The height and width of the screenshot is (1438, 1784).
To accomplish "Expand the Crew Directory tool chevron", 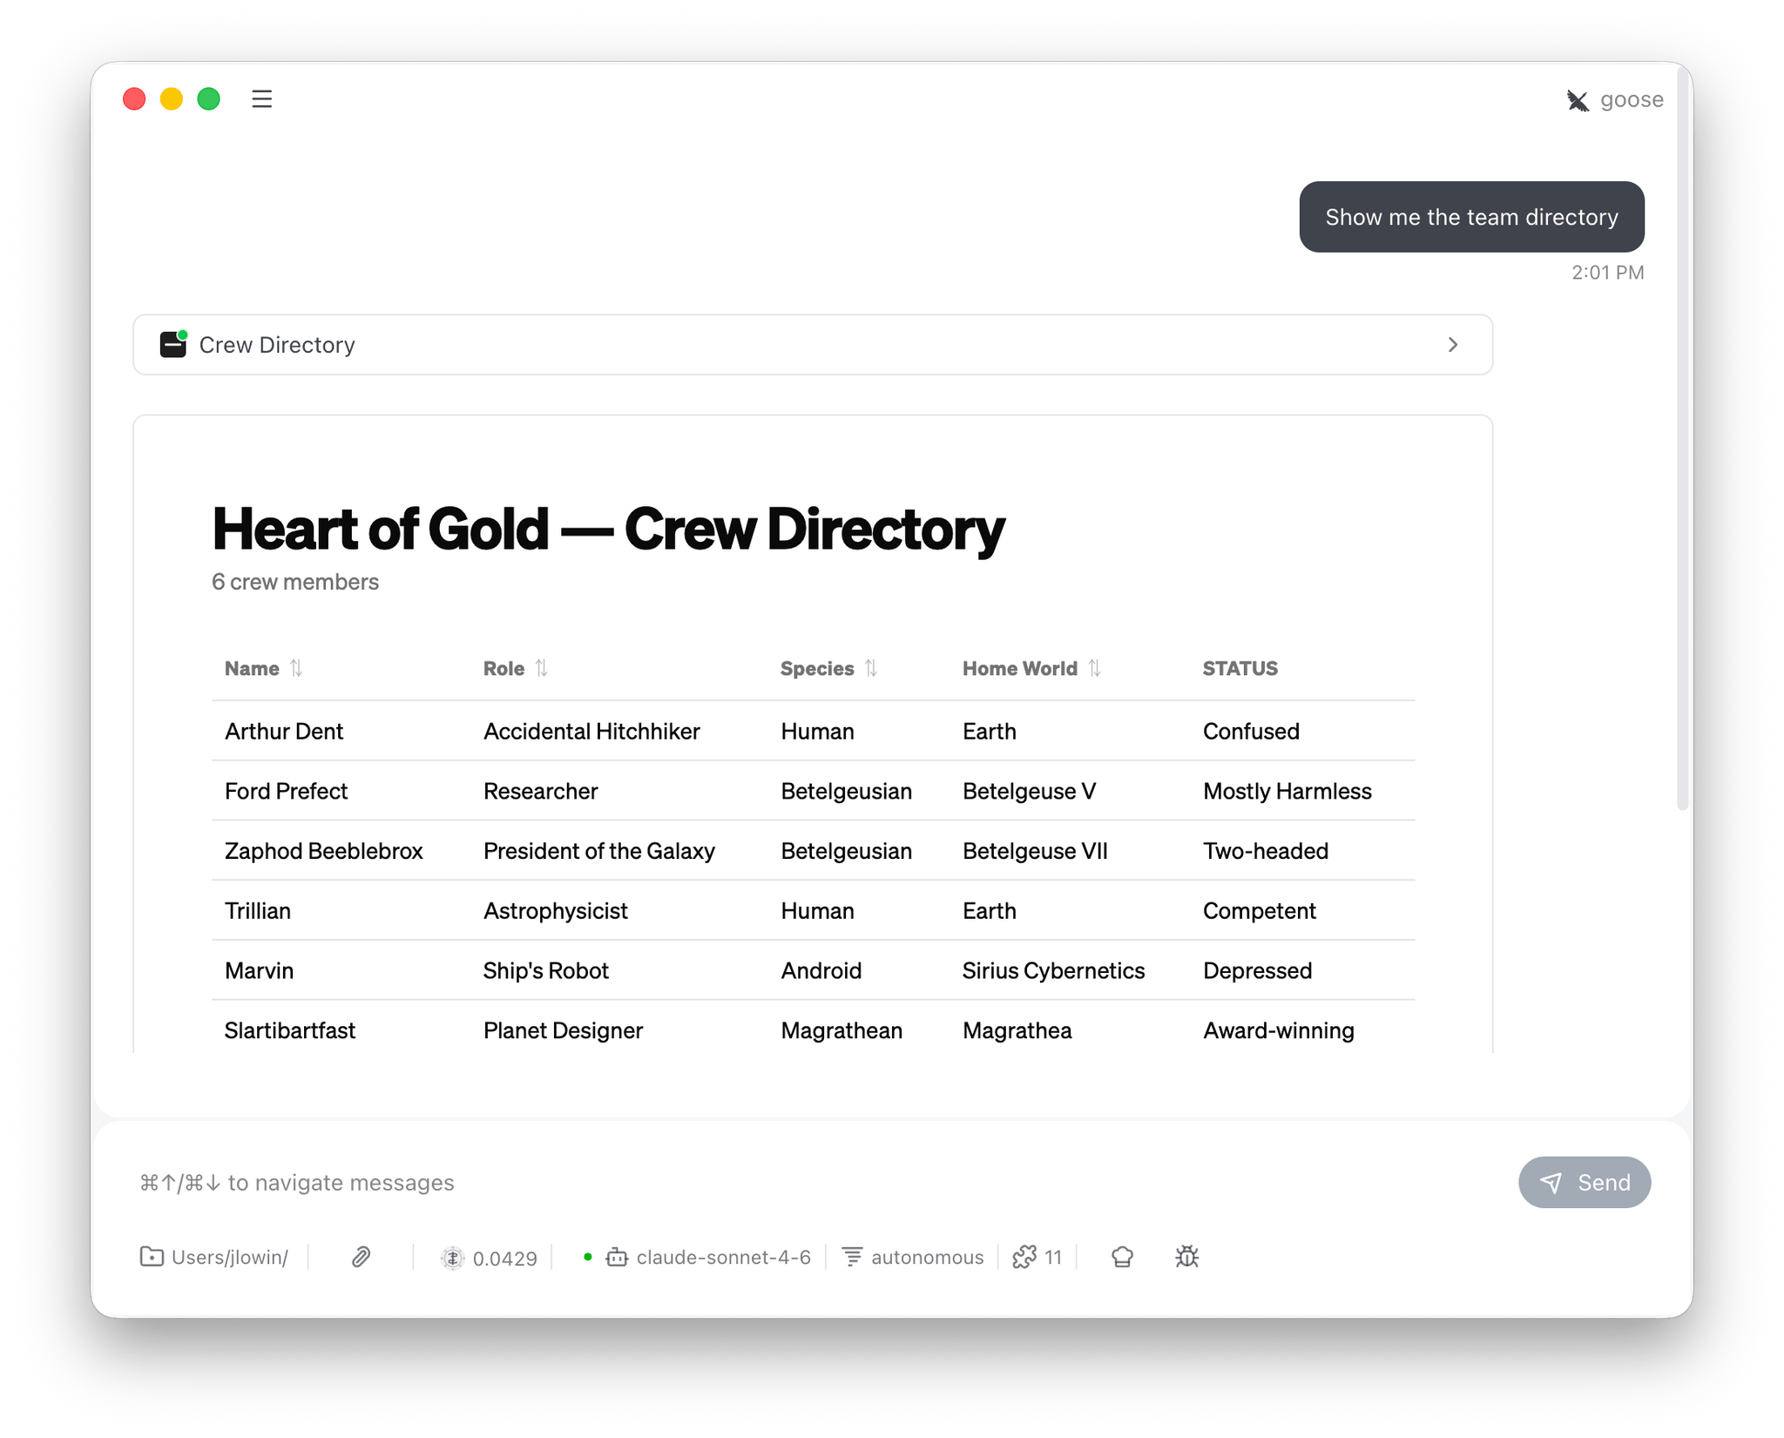I will click(x=1452, y=345).
